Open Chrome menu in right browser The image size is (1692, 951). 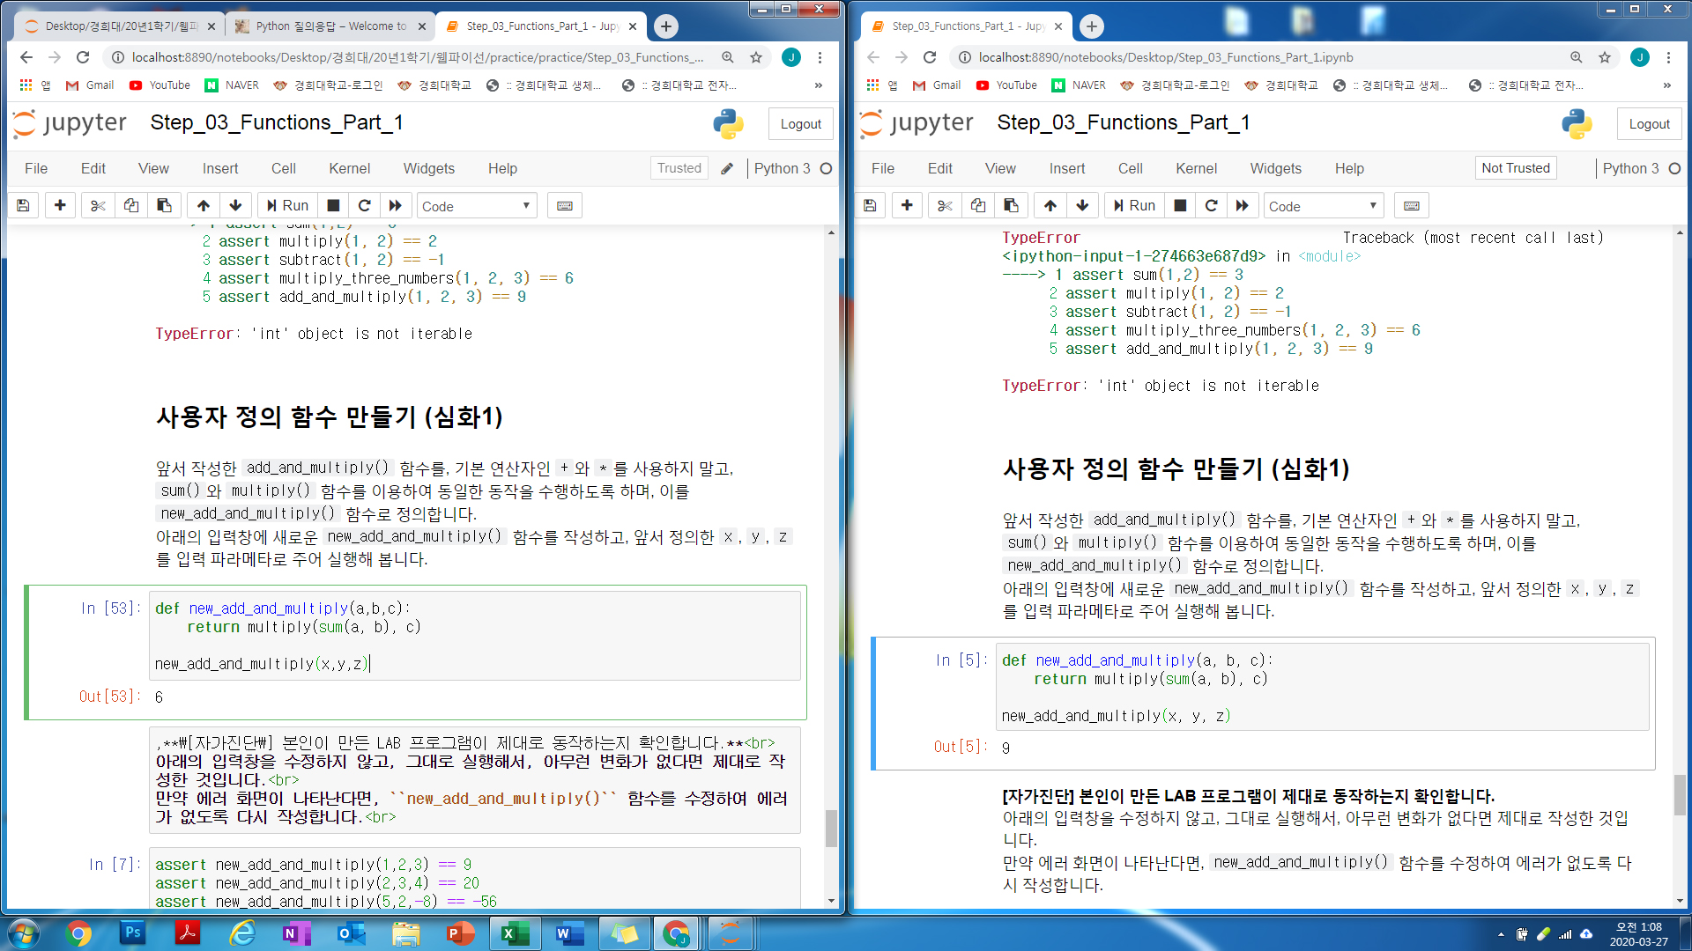1668,57
